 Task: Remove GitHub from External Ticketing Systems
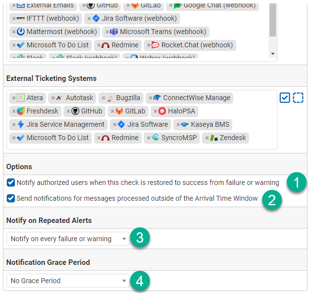(x=68, y=111)
